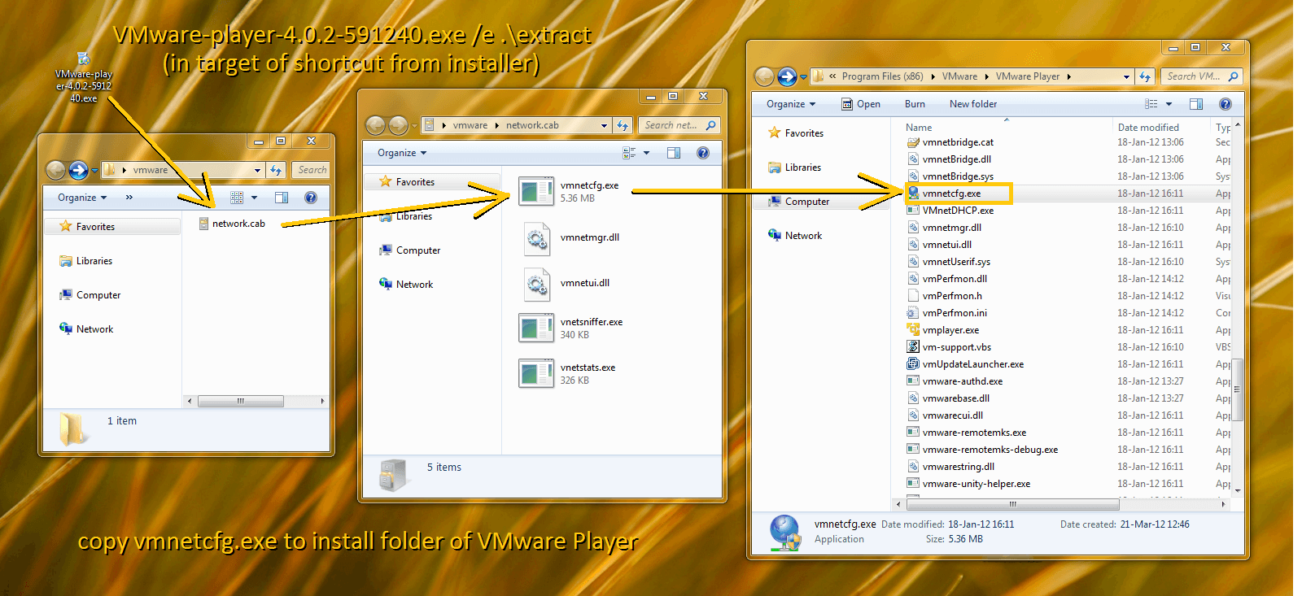Click Search VM... box in VMware Player window
Viewport: 1302px width, 596px height.
tap(1202, 76)
